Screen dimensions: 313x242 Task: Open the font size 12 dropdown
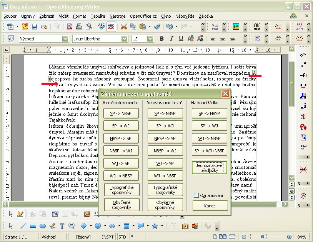coord(150,38)
